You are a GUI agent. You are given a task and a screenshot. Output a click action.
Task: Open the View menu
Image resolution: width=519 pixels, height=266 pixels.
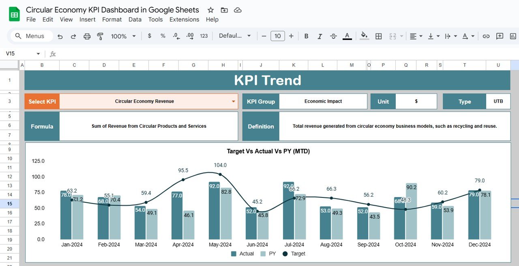[x=66, y=19]
